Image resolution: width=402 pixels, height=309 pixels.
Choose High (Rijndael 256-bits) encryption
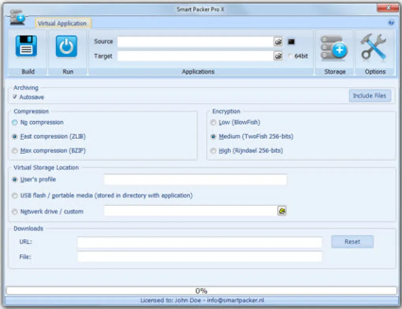tap(213, 150)
